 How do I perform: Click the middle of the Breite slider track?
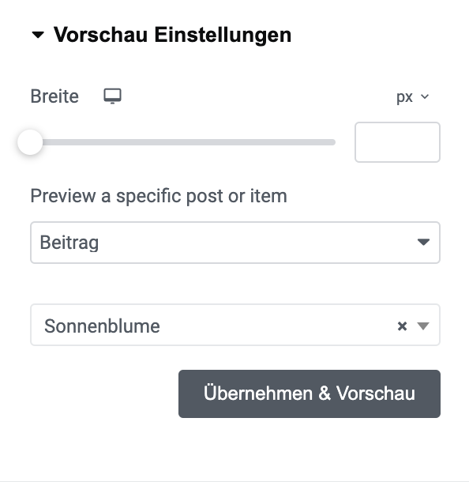tap(182, 142)
